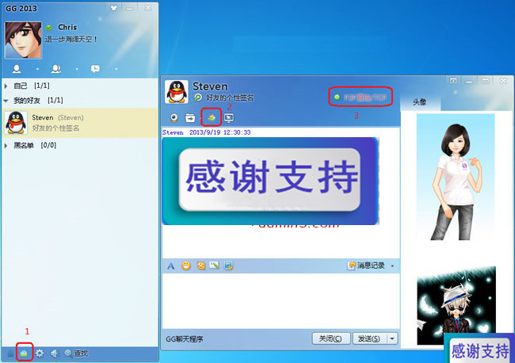Change Chris's online status indicator
This screenshot has height=363, width=515.
click(x=48, y=28)
